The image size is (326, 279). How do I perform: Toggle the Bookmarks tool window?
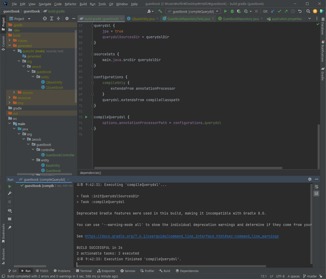(x=3, y=233)
